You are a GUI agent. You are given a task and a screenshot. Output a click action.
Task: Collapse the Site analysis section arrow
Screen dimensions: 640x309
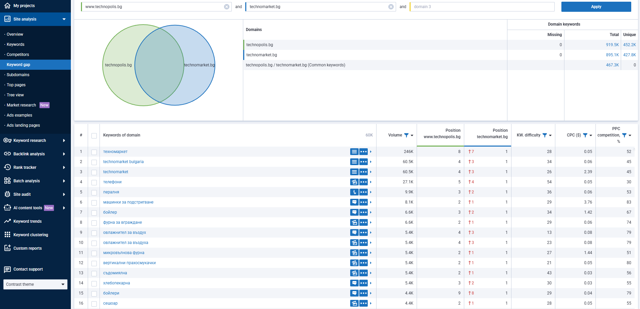(x=64, y=19)
